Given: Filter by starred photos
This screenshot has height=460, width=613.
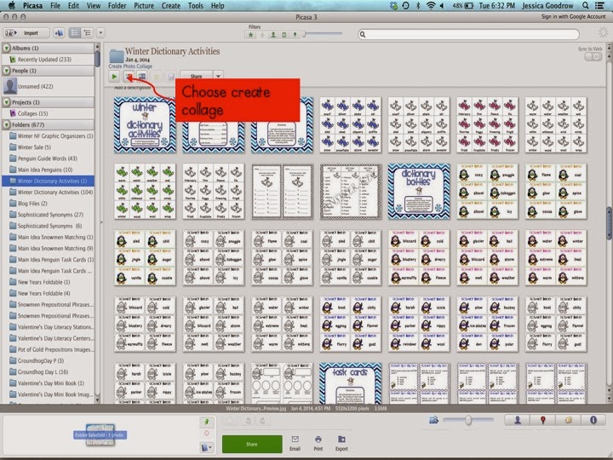Looking at the screenshot, I should (250, 35).
